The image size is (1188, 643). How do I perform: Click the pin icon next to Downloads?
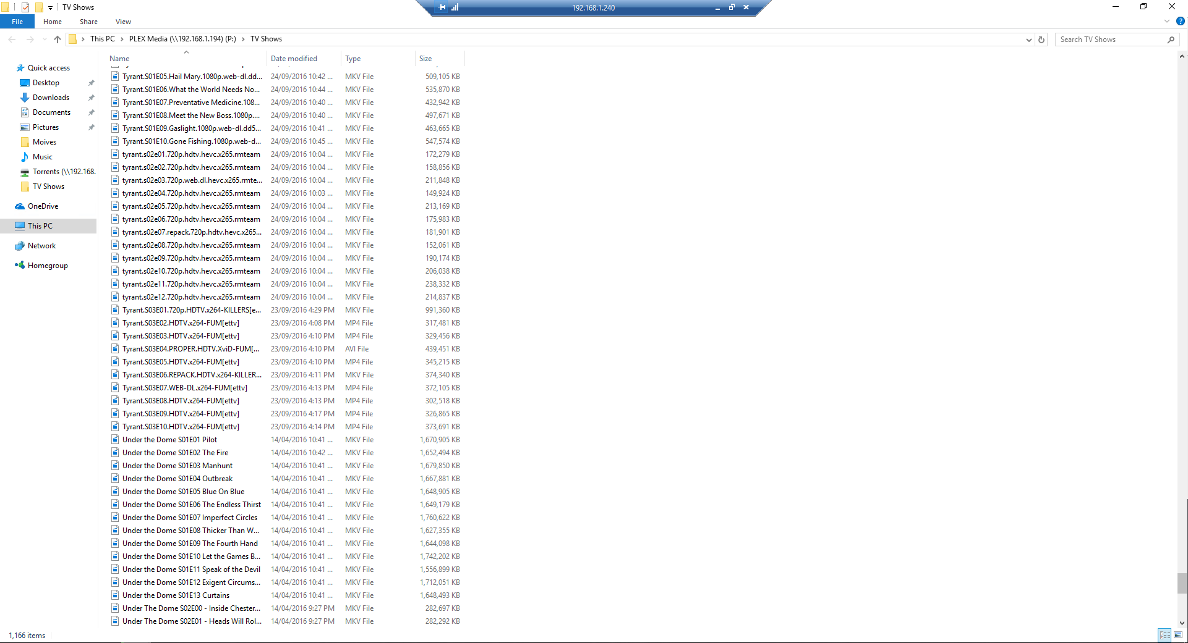click(92, 98)
